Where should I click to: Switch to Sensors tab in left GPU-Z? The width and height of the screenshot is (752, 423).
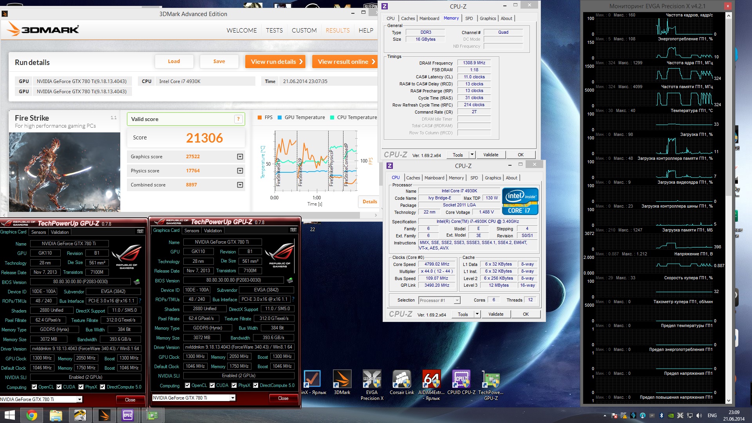point(39,232)
